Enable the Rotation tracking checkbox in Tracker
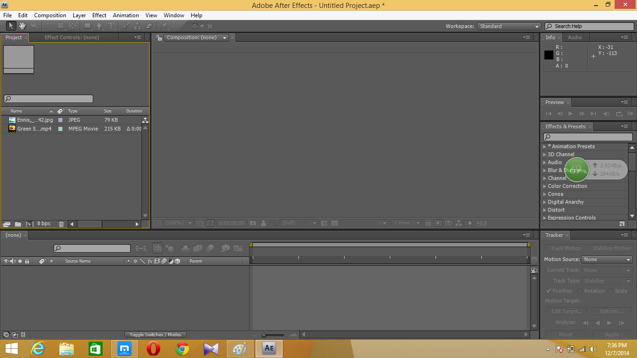637x358 pixels. (579, 290)
